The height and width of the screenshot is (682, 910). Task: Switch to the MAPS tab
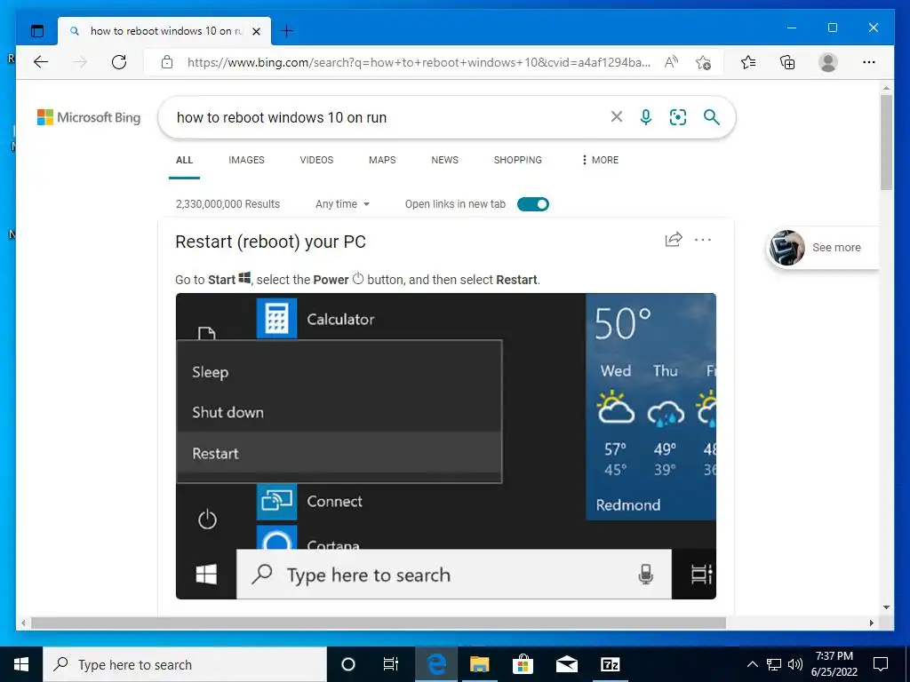(382, 160)
